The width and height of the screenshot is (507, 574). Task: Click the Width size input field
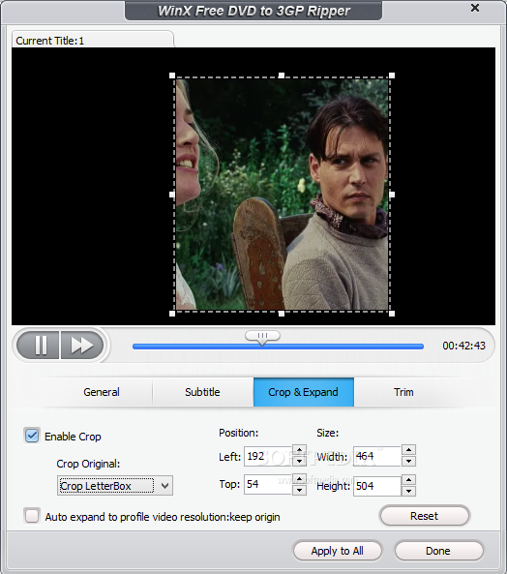[377, 456]
